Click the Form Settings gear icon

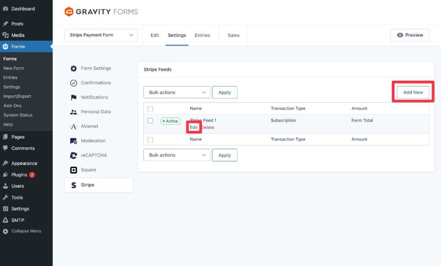73,68
